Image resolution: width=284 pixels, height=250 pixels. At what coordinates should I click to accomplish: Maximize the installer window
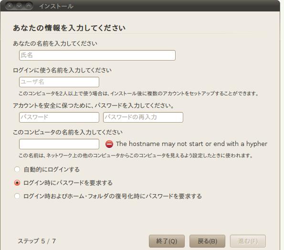[x=29, y=6]
